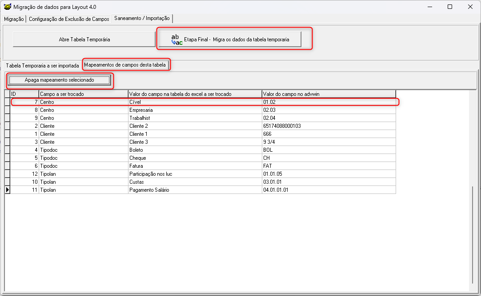Image resolution: width=481 pixels, height=296 pixels.
Task: Select the Cliente 1 cell
Action: point(195,134)
